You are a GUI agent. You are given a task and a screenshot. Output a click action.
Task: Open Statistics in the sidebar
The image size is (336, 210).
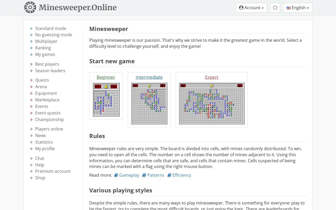coord(44,142)
